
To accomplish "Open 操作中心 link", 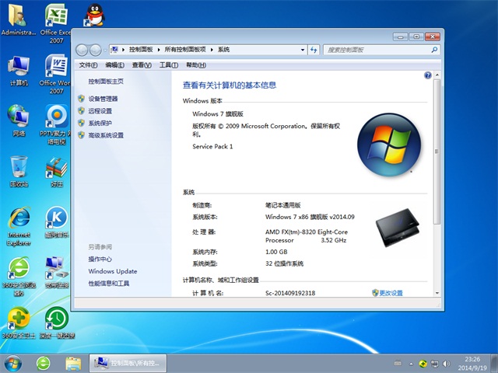I will [100, 259].
